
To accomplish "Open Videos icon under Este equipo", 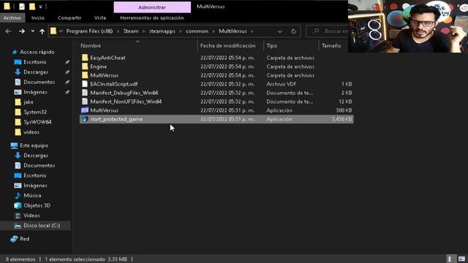I will pos(18,216).
